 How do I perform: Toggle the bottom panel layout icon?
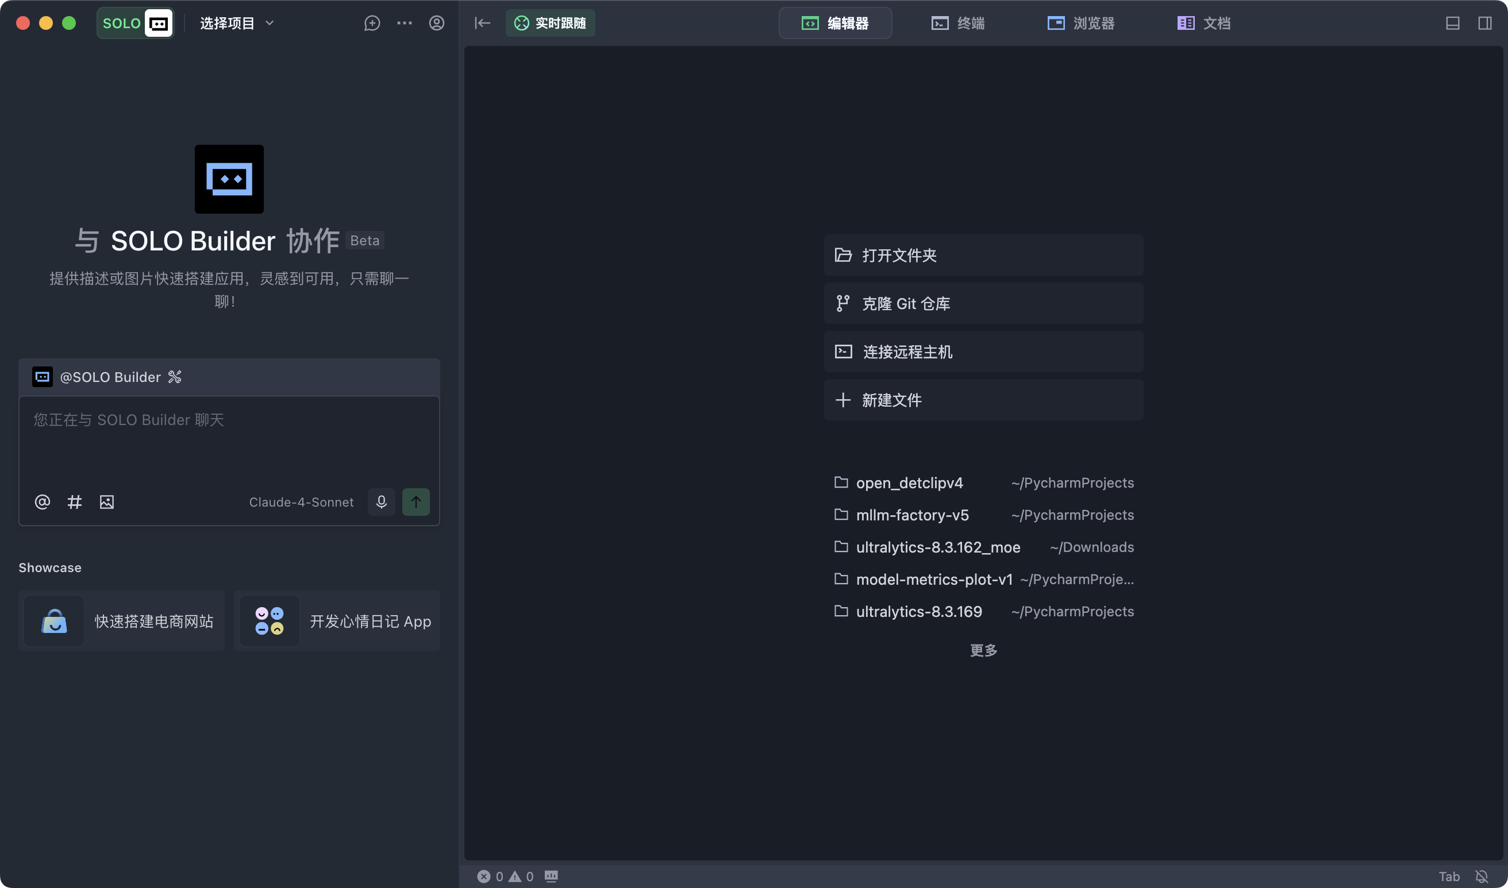tap(1452, 24)
